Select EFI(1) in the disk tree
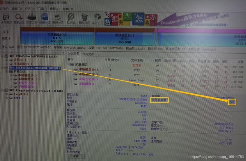This screenshot has height=161, width=246. coord(18,98)
